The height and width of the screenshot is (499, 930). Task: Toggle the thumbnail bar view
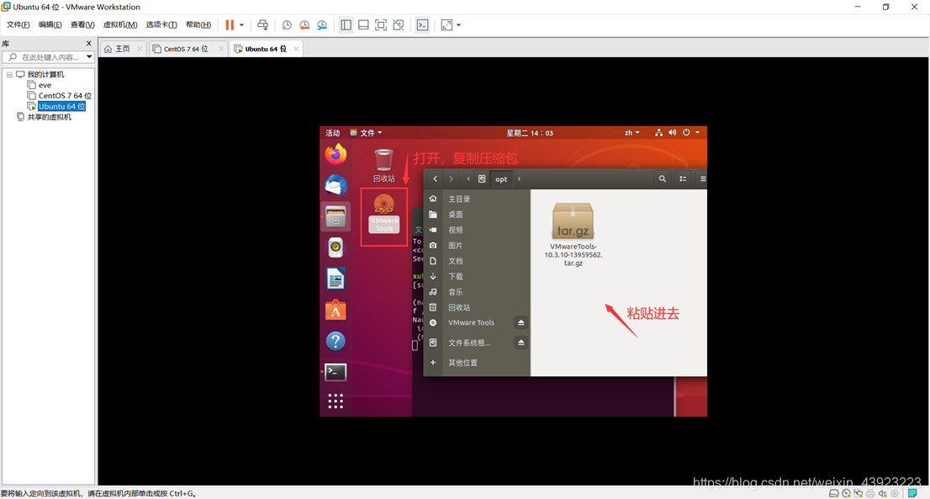[363, 25]
